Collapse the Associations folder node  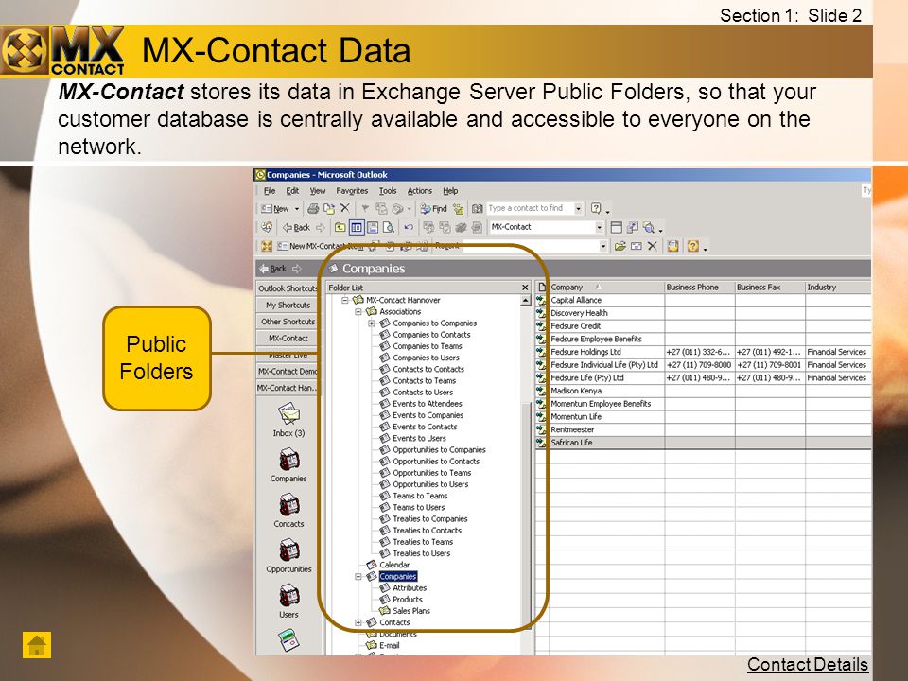(358, 311)
